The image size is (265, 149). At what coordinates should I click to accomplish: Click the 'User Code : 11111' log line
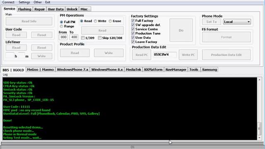[x=17, y=107]
